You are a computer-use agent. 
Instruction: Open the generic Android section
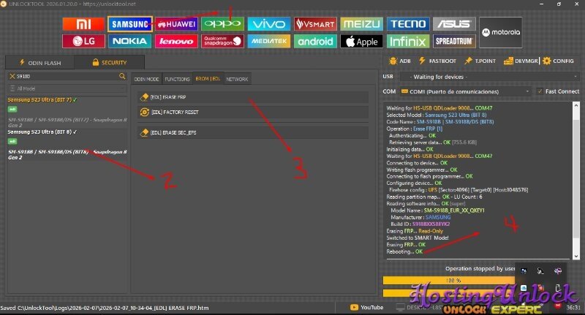[315, 41]
